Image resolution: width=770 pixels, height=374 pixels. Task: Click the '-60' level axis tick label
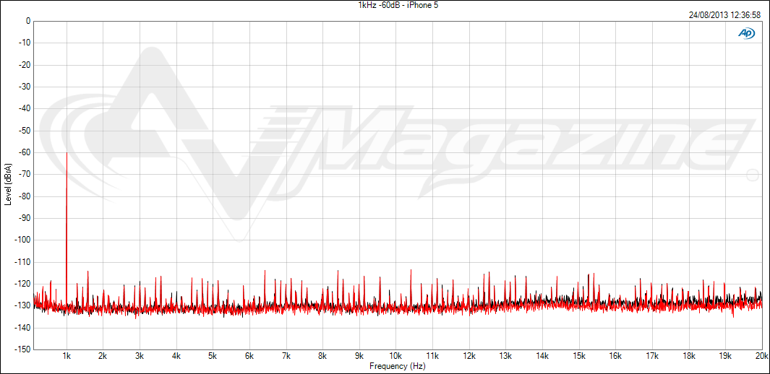pos(25,152)
